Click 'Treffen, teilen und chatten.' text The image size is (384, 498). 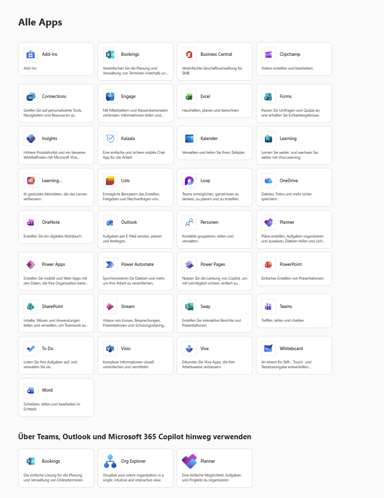(283, 320)
